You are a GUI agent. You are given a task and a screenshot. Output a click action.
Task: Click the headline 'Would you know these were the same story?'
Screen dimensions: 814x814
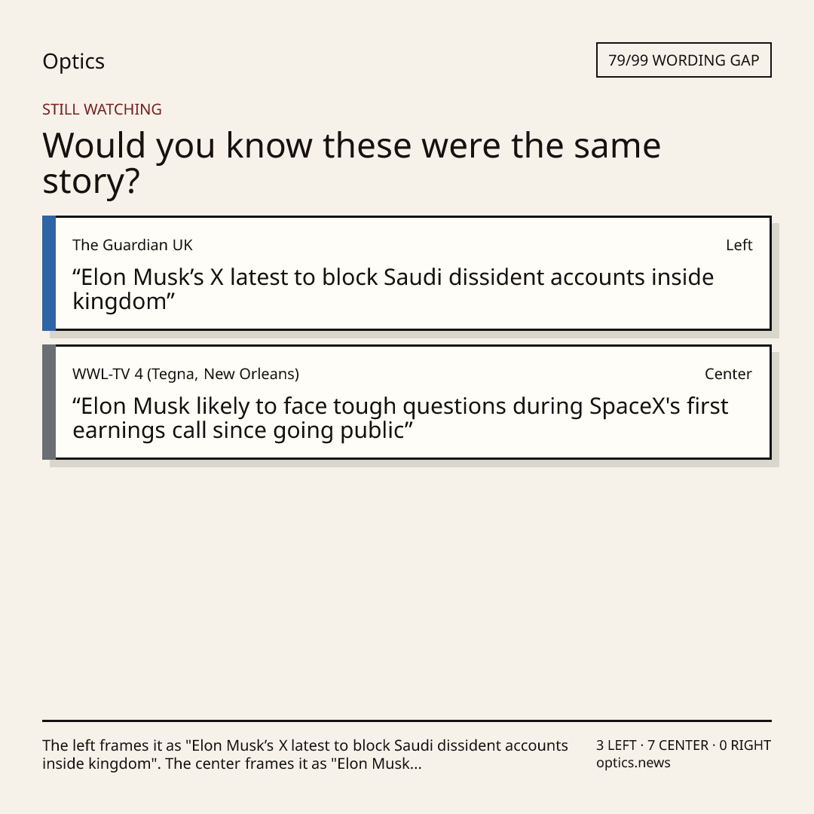(x=351, y=163)
